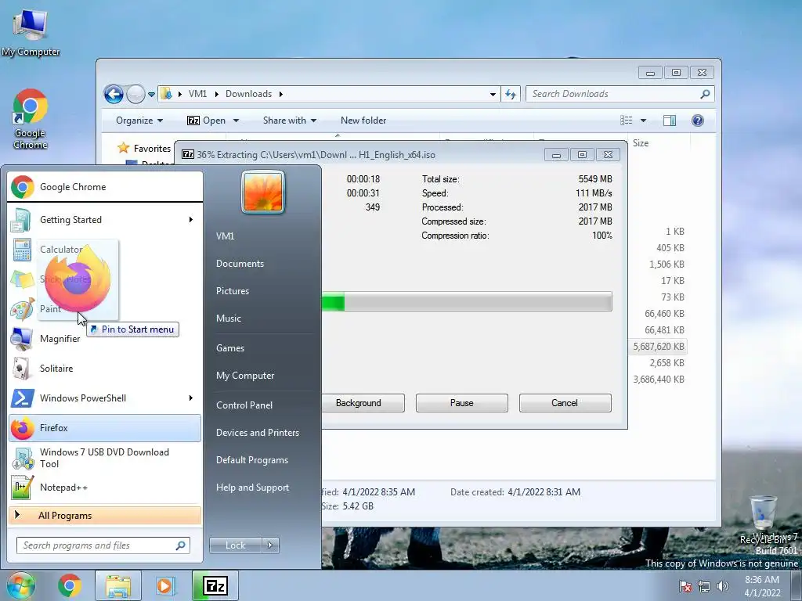Screen dimensions: 802x601
Task: Open VM1 user folder link
Action: pyautogui.click(x=225, y=236)
